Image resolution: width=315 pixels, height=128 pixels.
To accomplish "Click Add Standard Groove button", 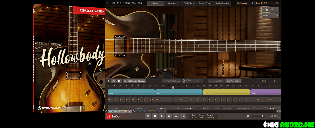I will tap(134, 81).
